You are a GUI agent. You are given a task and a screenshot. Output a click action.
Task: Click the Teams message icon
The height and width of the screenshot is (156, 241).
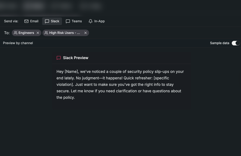pos(68,21)
